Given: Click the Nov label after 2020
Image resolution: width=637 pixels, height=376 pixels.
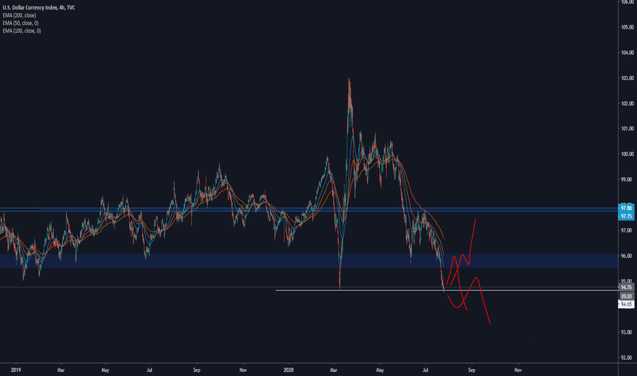Looking at the screenshot, I should point(517,370).
